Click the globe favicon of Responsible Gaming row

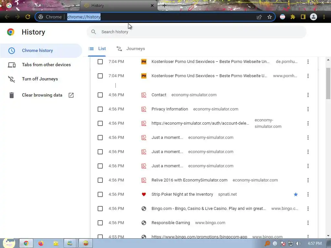click(144, 223)
